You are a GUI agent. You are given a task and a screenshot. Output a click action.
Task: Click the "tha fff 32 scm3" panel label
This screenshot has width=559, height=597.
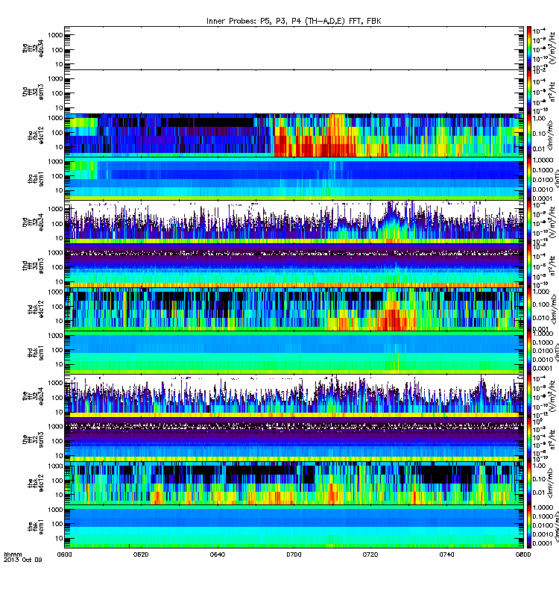pos(33,92)
